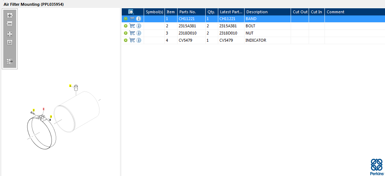
Task: Add BOLT 2315A381 to shopping cart
Action: coord(132,26)
